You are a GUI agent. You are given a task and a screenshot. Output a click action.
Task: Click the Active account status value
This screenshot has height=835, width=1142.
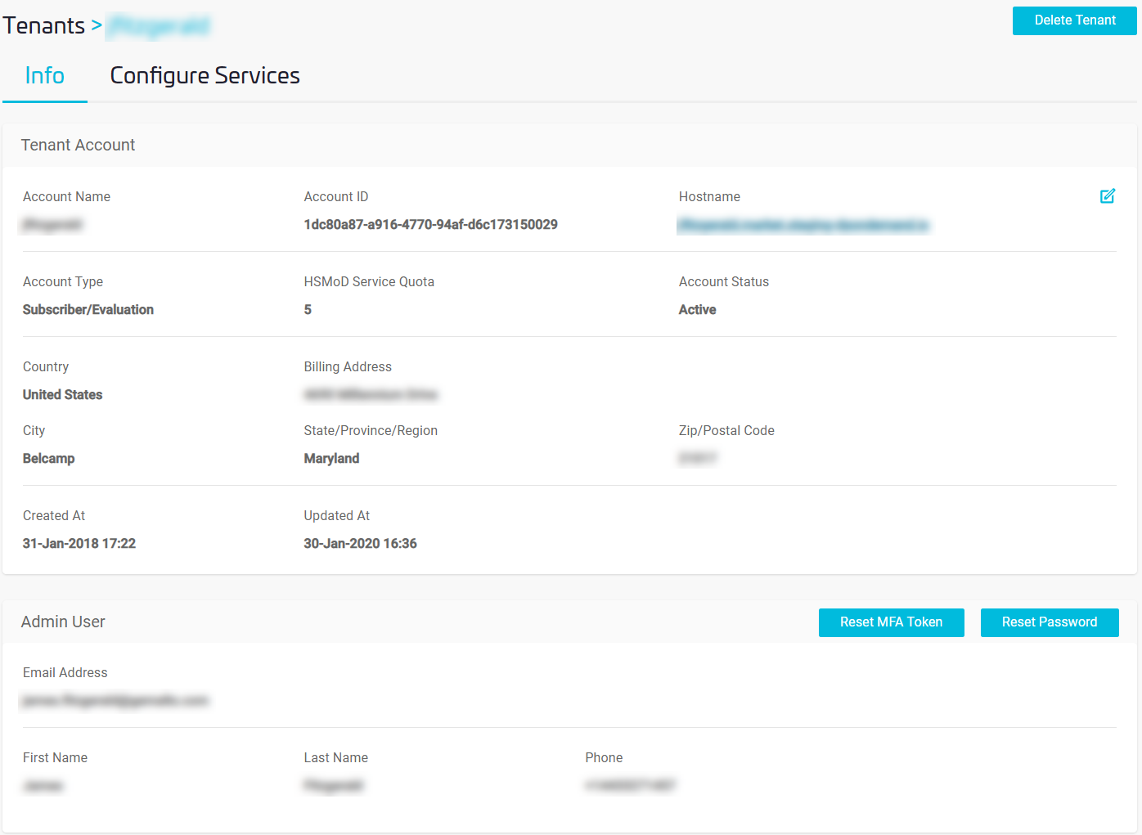click(697, 310)
